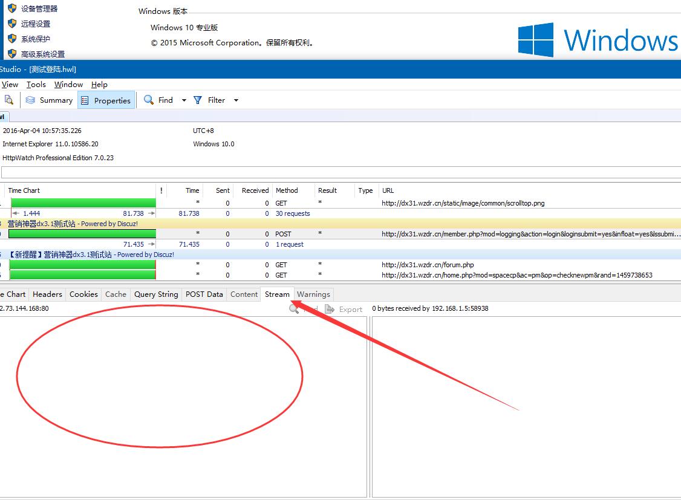This screenshot has width=681, height=500.
Task: Open 设备管理器 device manager link
Action: (x=39, y=9)
